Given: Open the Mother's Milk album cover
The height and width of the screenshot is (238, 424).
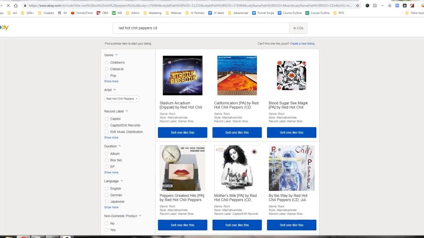Looking at the screenshot, I should (237, 168).
